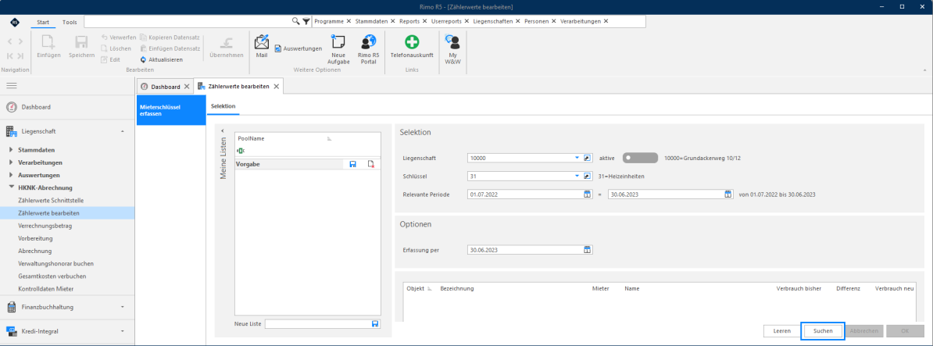The image size is (933, 346).
Task: Open lookup button next to Schlüssel field
Action: 587,176
